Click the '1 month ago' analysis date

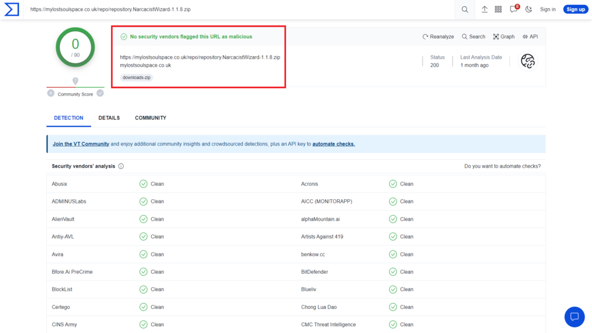click(x=474, y=65)
